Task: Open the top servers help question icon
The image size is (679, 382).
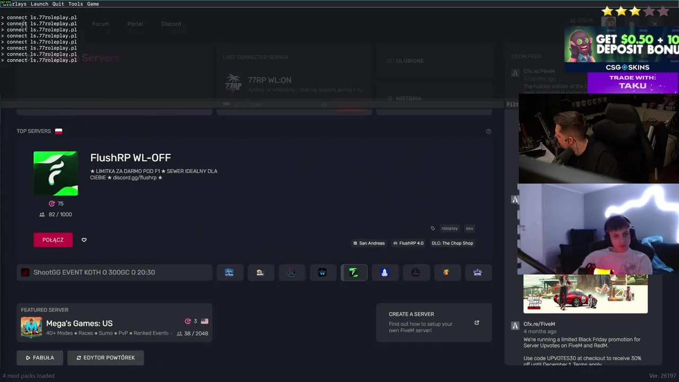Action: click(489, 132)
